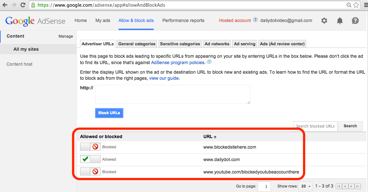This screenshot has height=192, width=368.
Task: Open Performance reports menu item
Action: tap(183, 20)
